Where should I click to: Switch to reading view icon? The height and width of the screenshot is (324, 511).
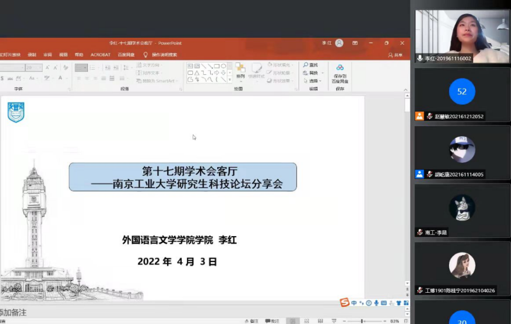320,321
